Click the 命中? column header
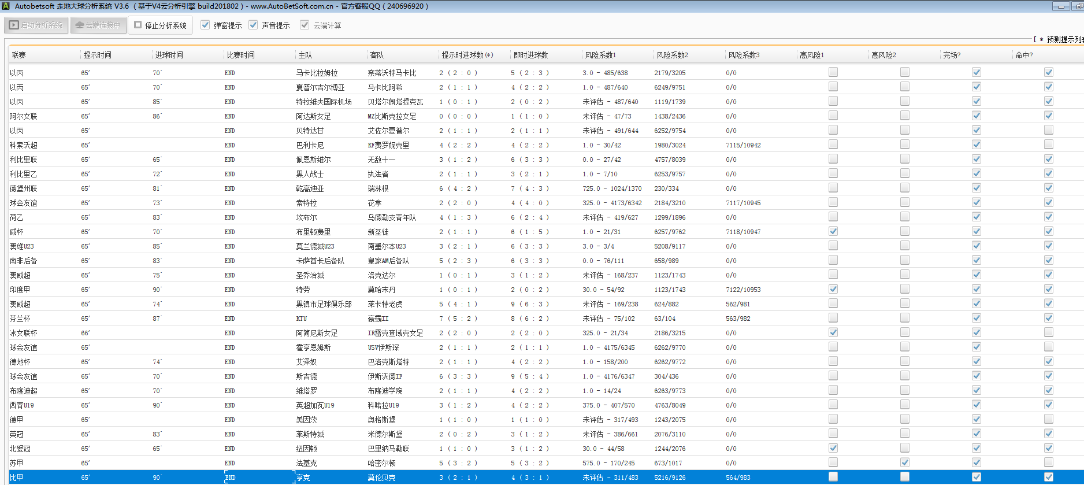 [1024, 55]
